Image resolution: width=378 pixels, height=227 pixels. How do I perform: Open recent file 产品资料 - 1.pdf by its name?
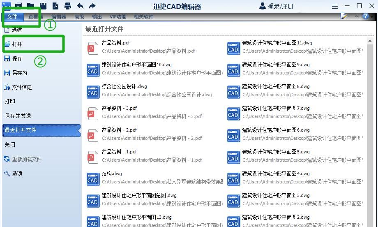[119, 152]
